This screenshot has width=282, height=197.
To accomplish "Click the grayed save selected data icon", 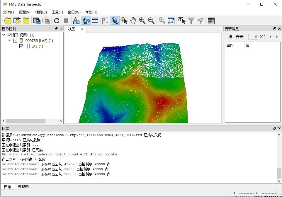I will coord(46,21).
